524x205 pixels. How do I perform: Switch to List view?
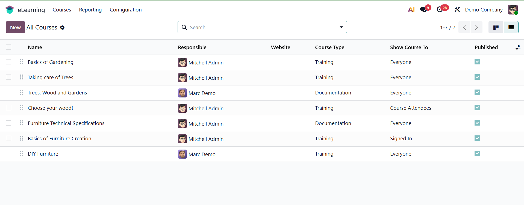[x=511, y=27]
